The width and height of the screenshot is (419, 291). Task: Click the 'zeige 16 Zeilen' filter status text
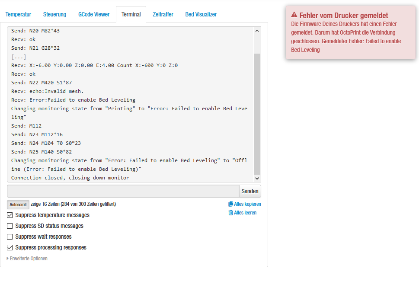pos(73,204)
